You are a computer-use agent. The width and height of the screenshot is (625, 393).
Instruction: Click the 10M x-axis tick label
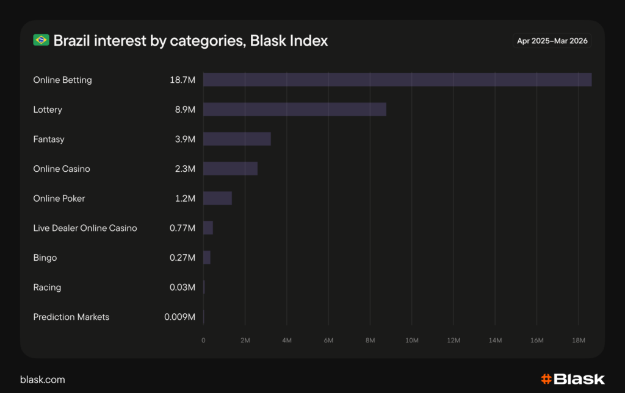coord(411,340)
